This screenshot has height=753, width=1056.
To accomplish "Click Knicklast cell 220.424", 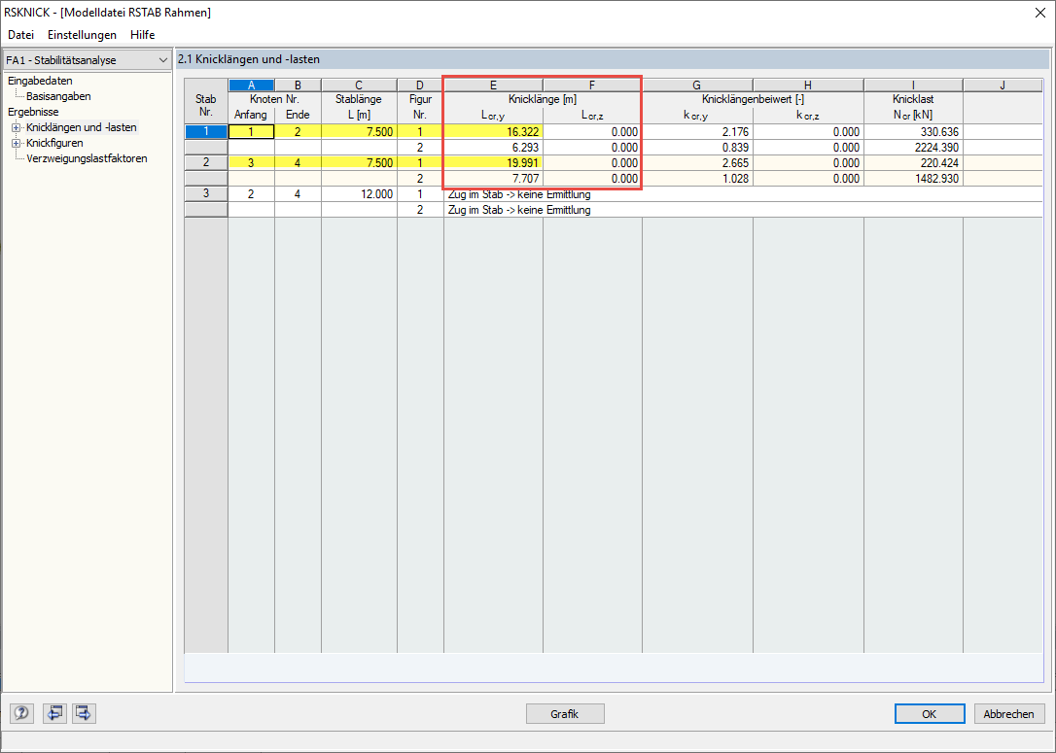I will (913, 163).
